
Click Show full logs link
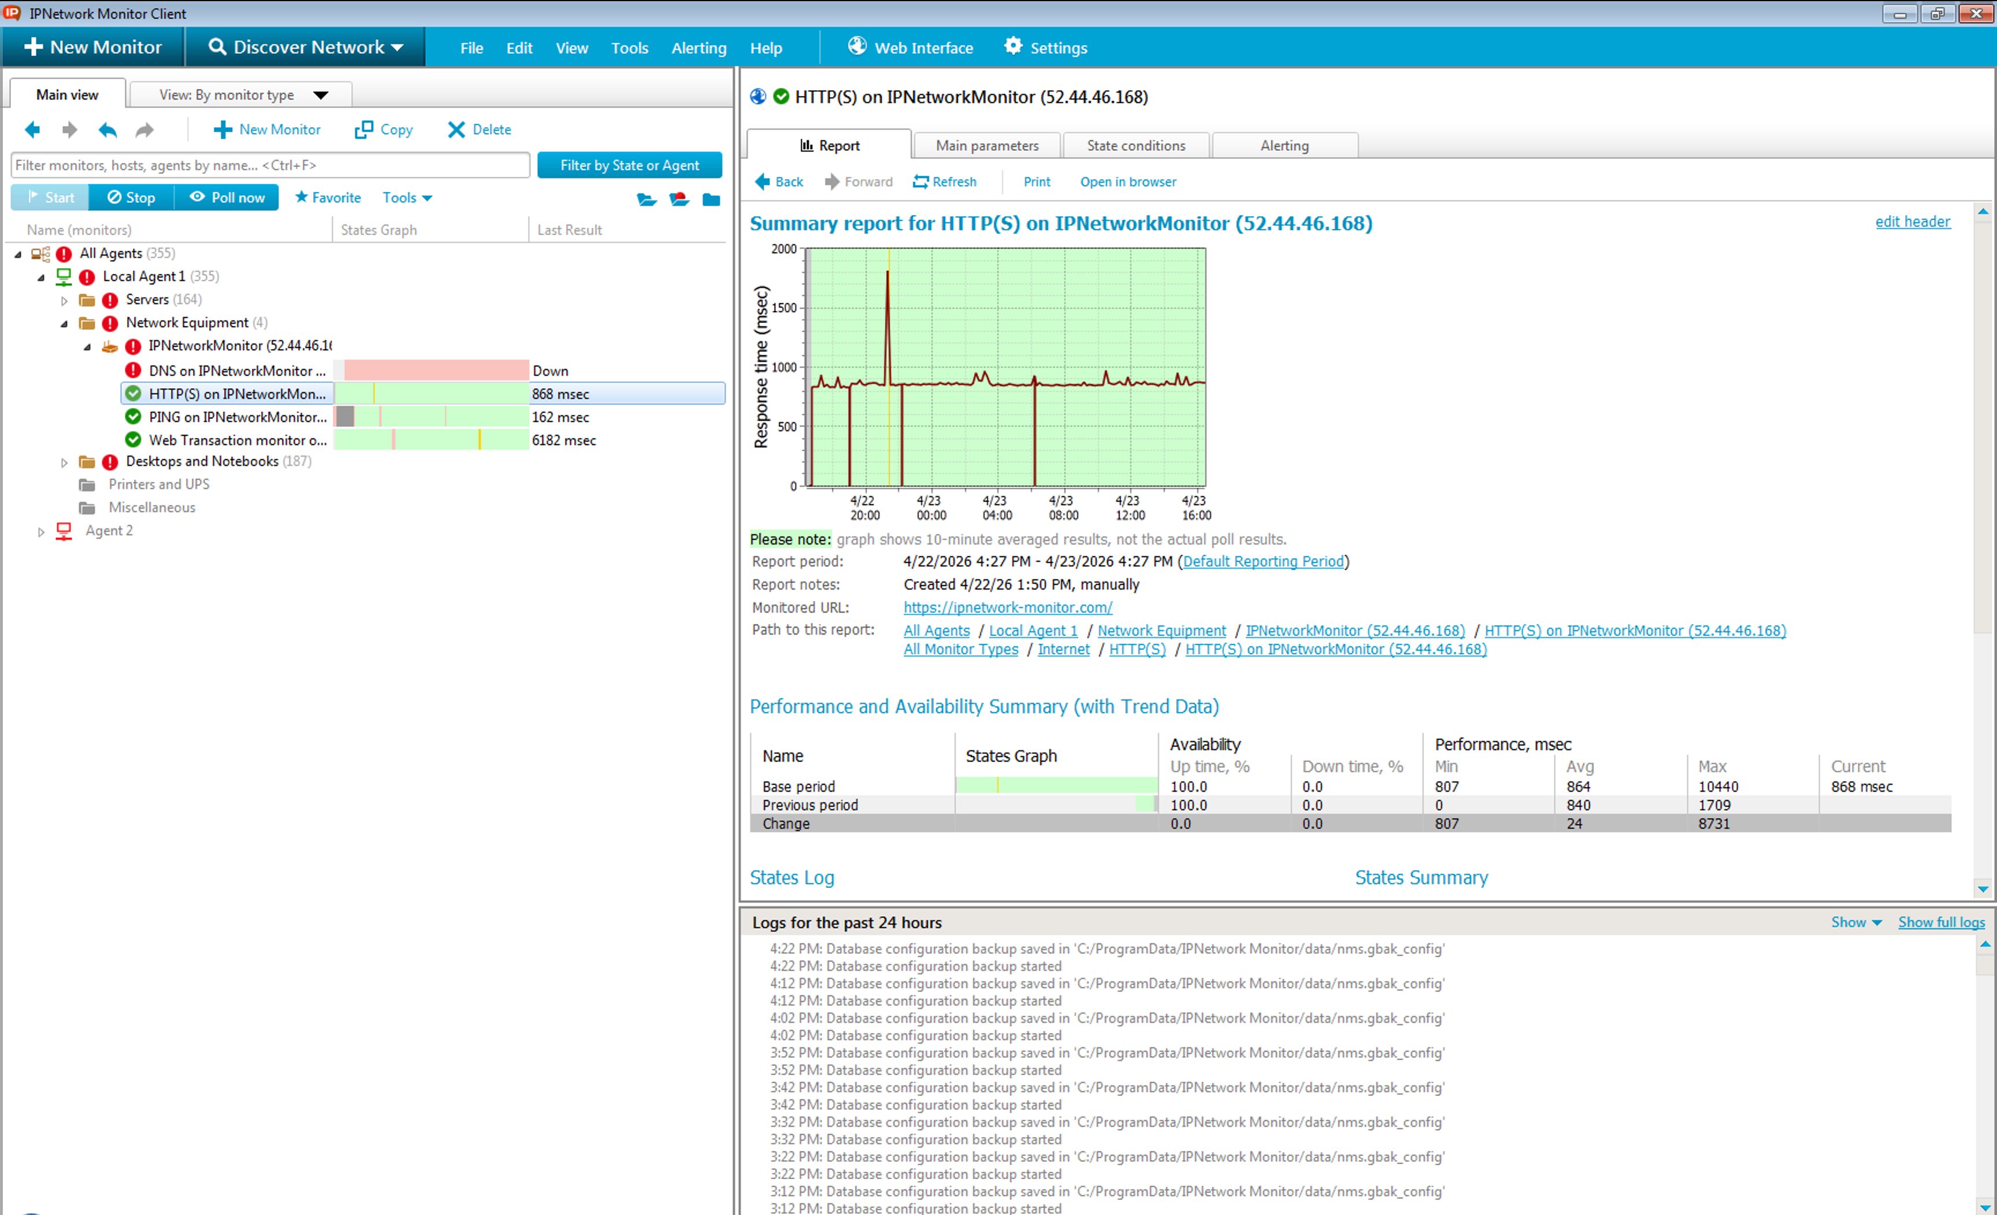click(1941, 921)
